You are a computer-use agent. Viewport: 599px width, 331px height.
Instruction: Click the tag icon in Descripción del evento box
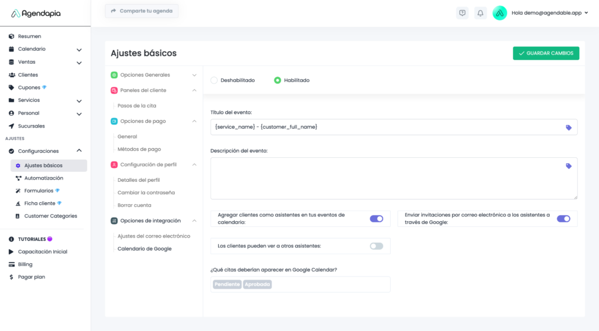point(569,166)
